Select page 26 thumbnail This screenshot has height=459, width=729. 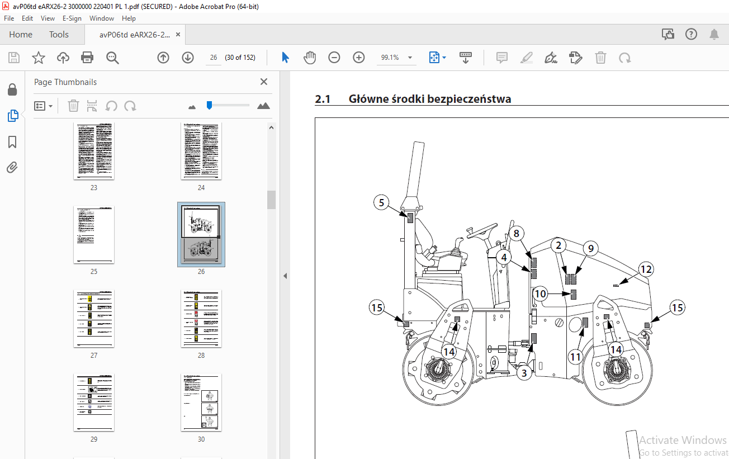pos(201,235)
